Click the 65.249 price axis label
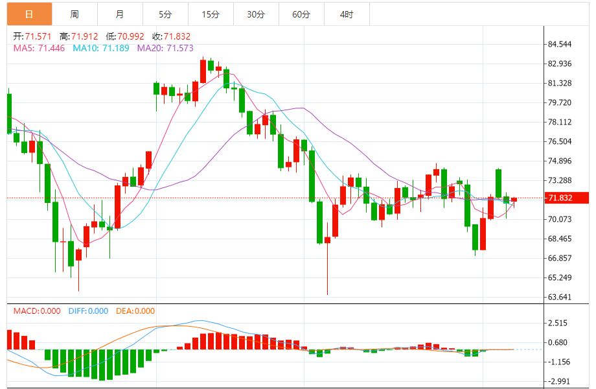596x389 pixels. click(x=560, y=277)
